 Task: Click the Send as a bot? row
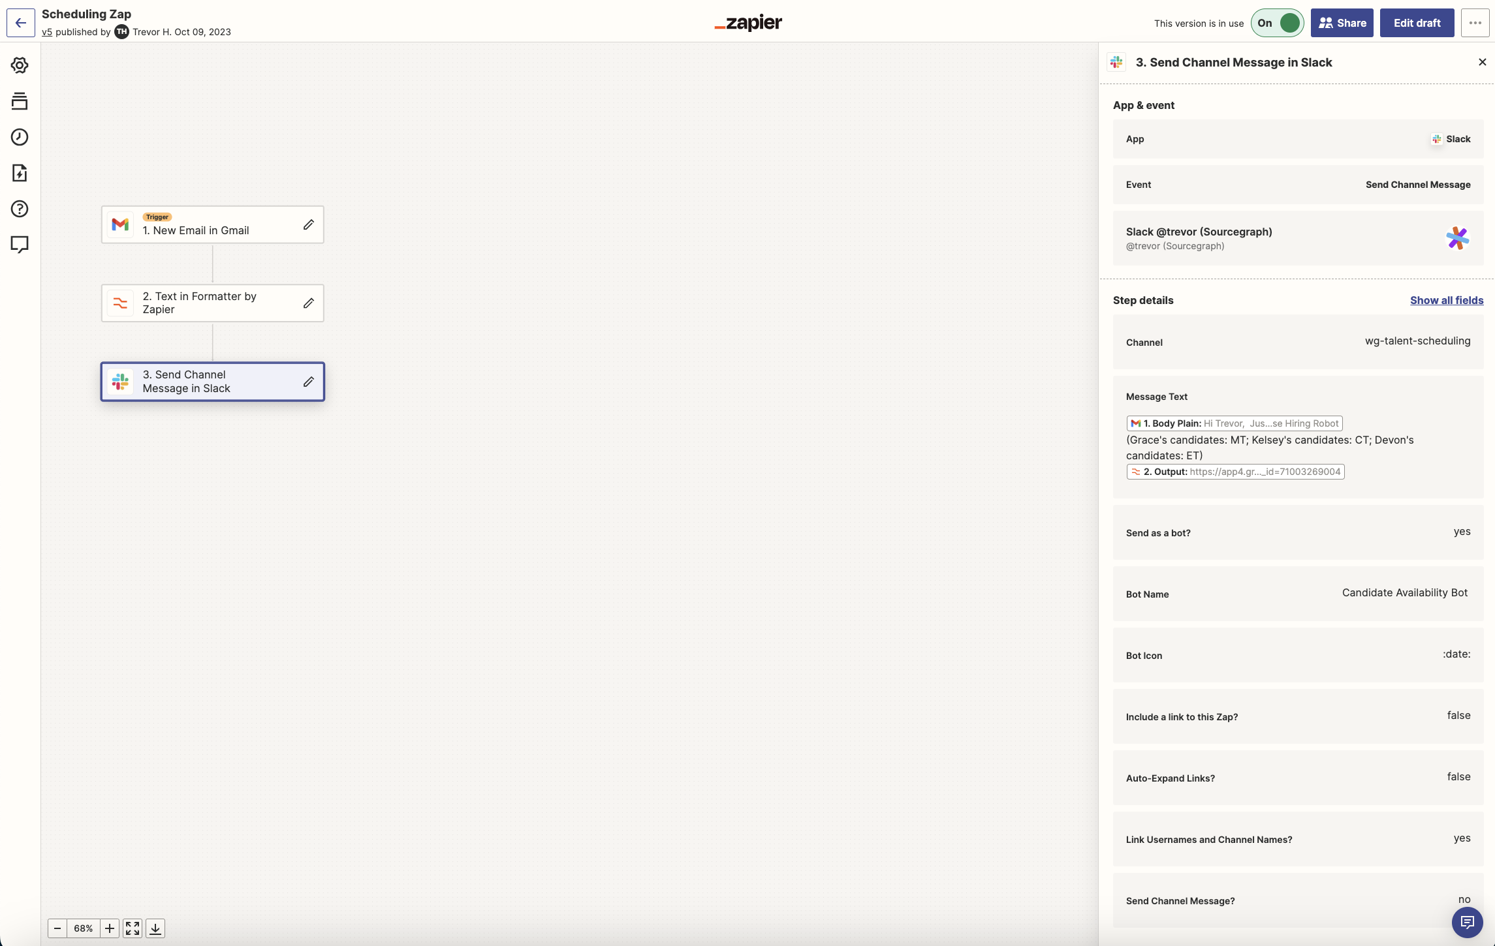[x=1298, y=532]
